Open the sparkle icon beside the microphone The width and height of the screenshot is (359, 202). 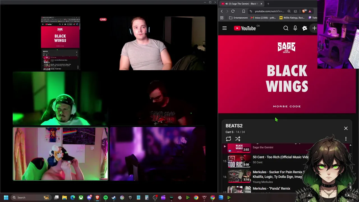305,28
